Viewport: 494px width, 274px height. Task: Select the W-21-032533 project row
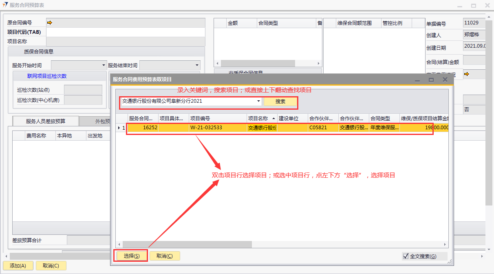[x=206, y=128]
